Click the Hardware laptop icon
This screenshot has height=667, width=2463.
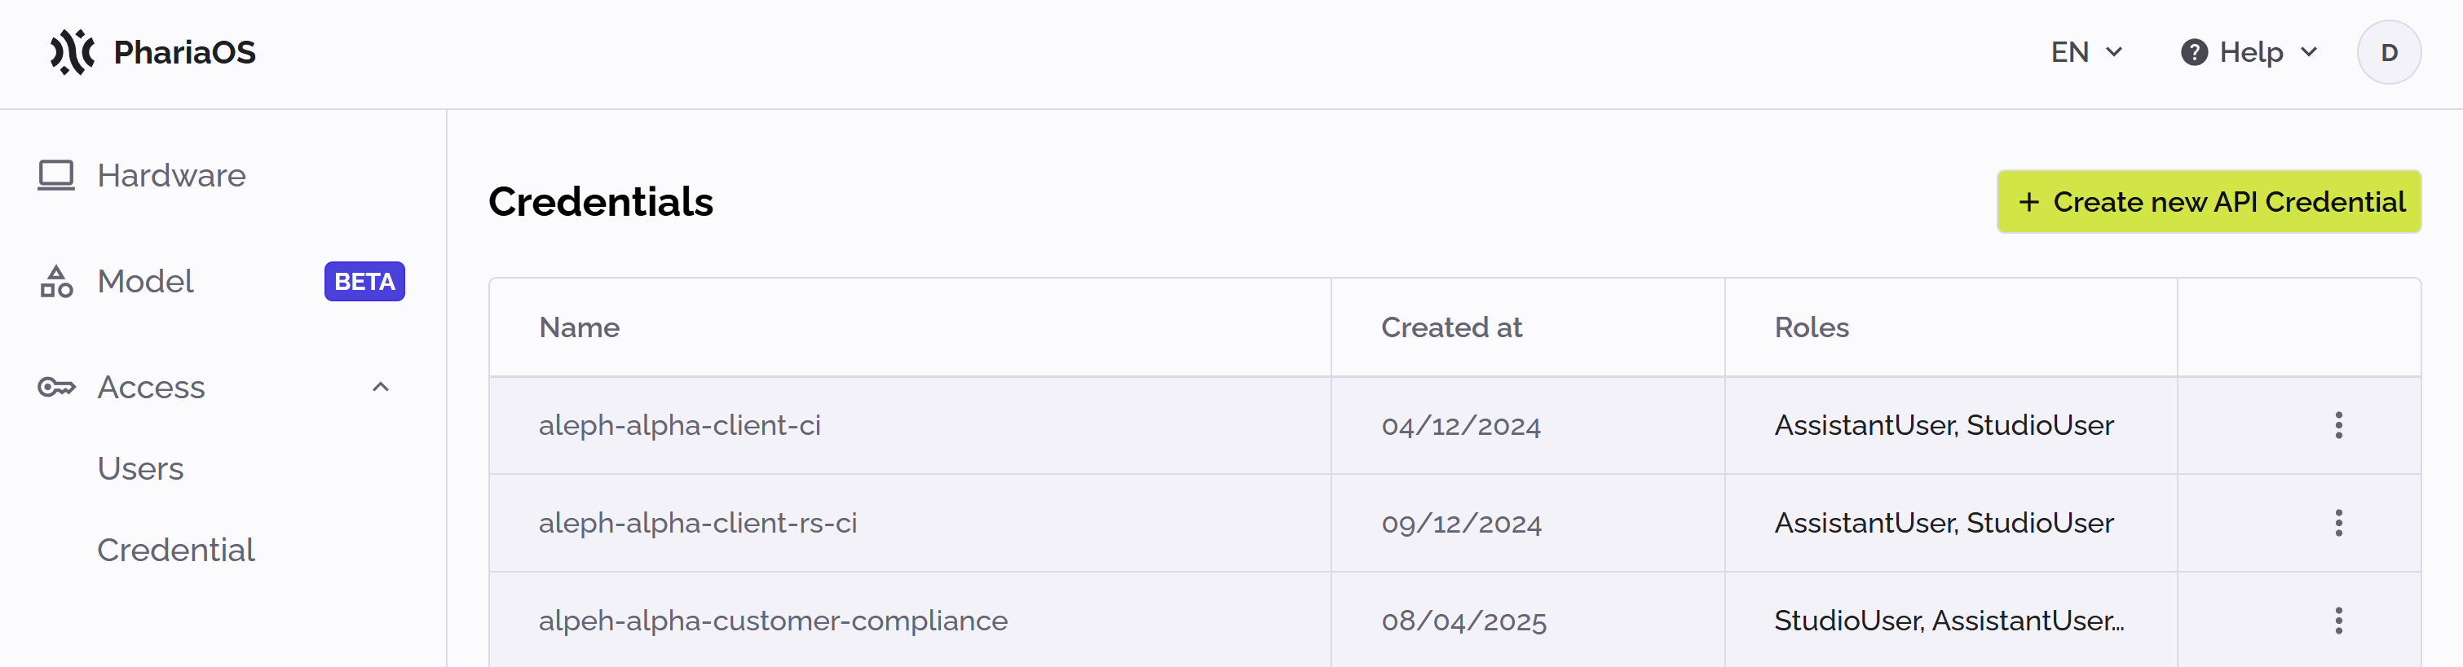(56, 176)
